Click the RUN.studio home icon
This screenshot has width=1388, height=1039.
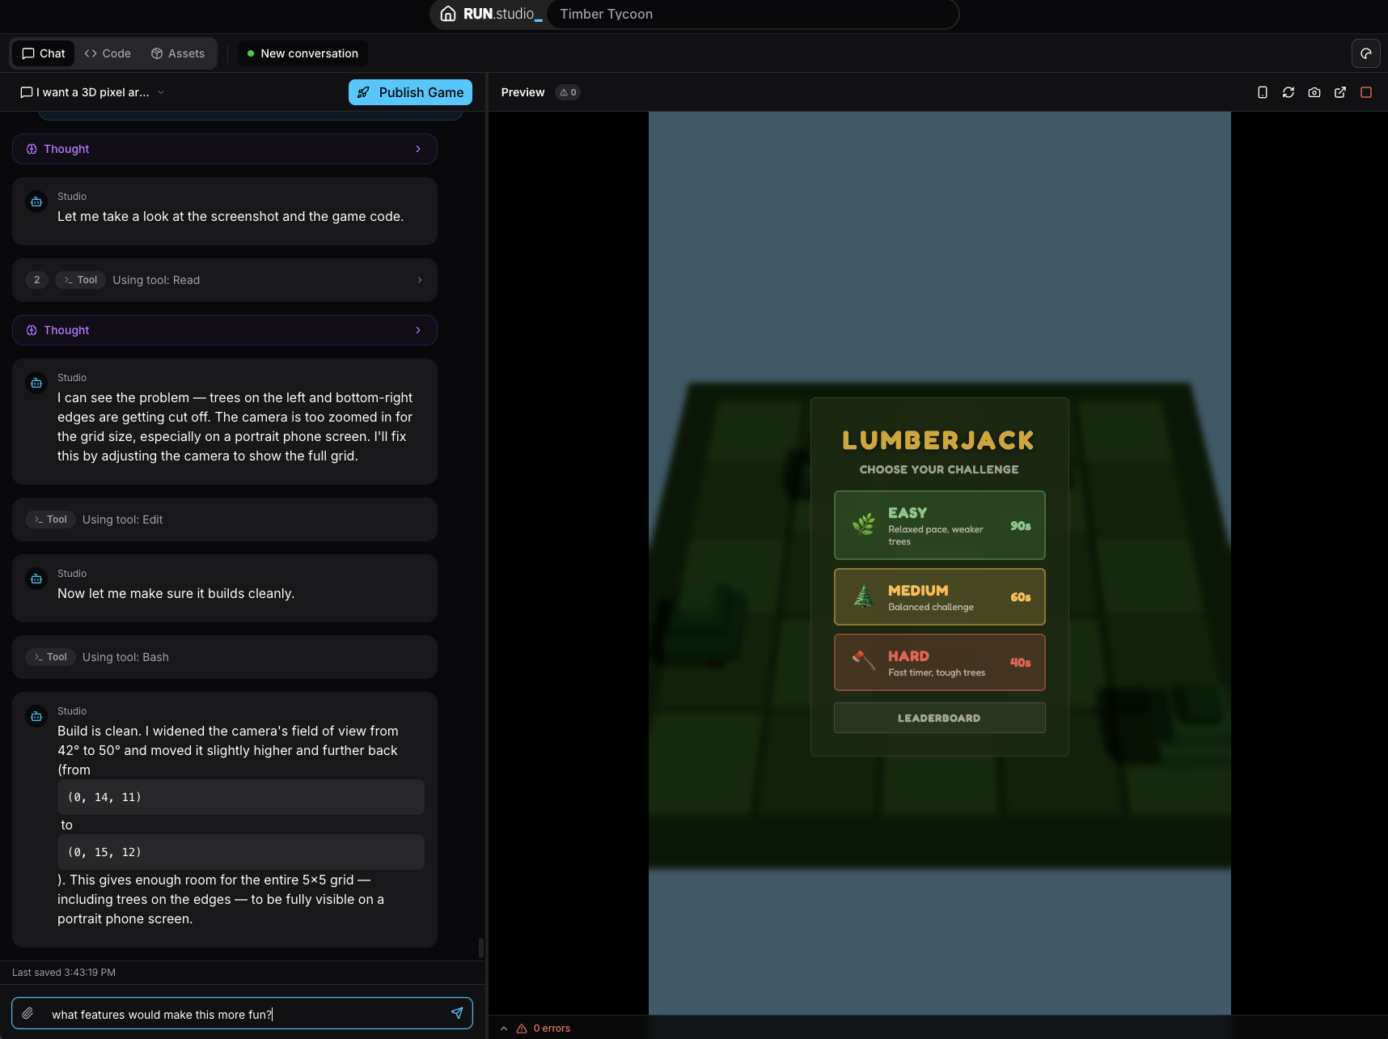point(448,14)
